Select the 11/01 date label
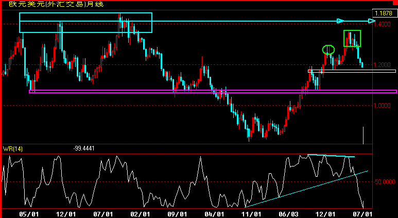The image size is (398, 218). tap(251, 214)
